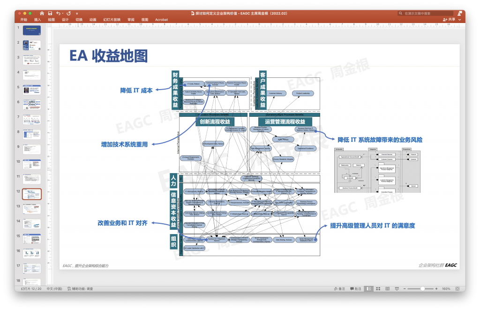Screen dimensions: 480x311
Task: Click the share presentation icon at top right
Action: coord(459,13)
